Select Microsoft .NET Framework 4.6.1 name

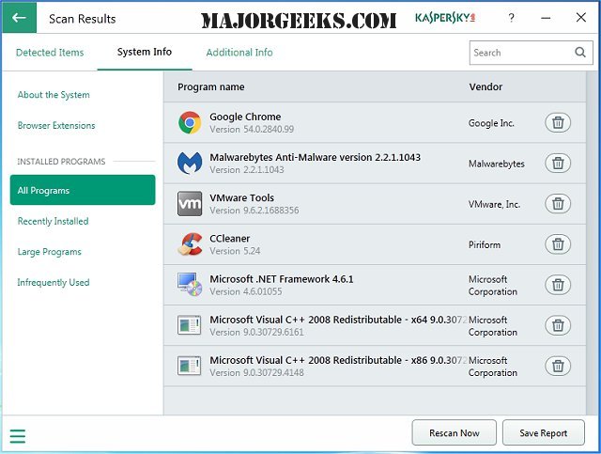click(282, 279)
